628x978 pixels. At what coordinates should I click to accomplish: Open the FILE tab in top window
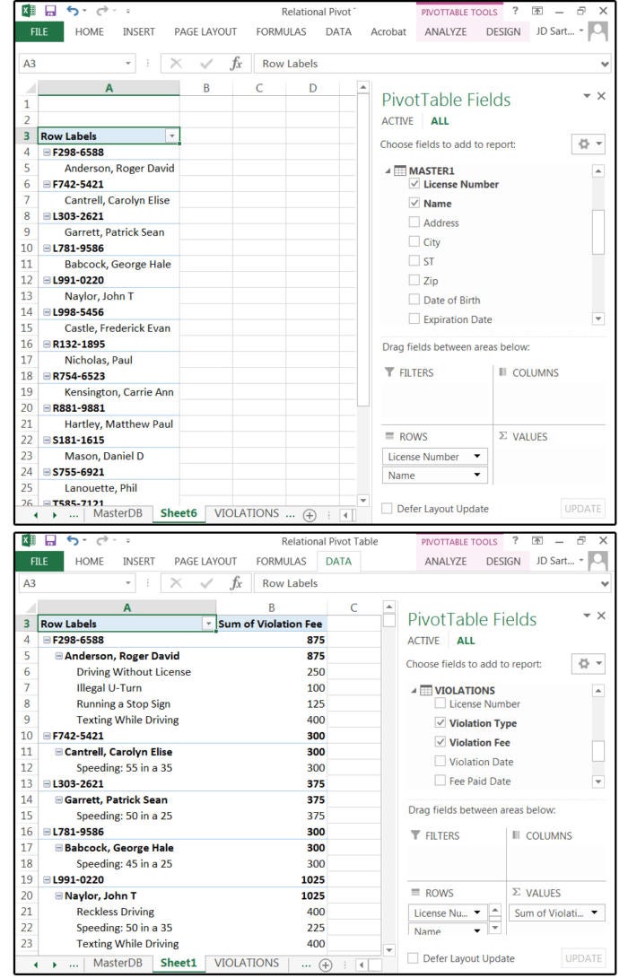(39, 31)
